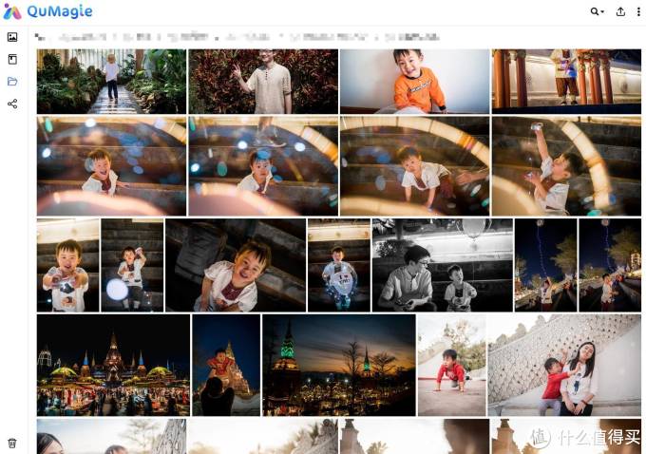Open the three-dot more options menu
The width and height of the screenshot is (646, 454).
coord(638,11)
